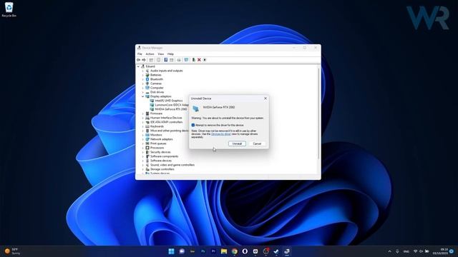Toggle 'Attempt to remove the driver' checkbox
458x257 pixels.
(193, 125)
